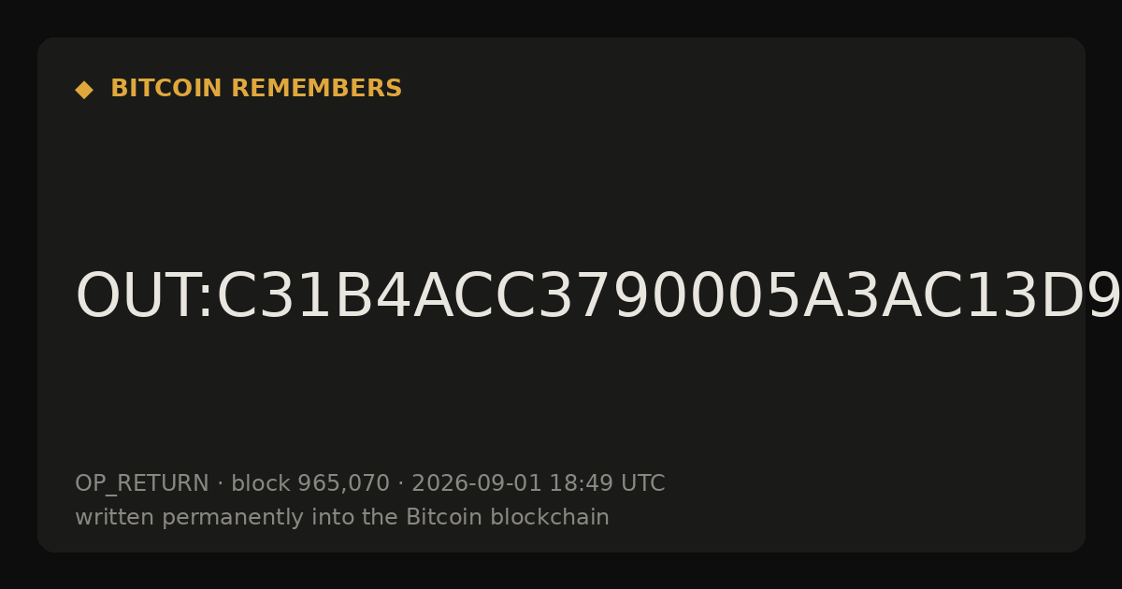This screenshot has height=589, width=1122.
Task: Click the word written in footer
Action: [x=115, y=518]
